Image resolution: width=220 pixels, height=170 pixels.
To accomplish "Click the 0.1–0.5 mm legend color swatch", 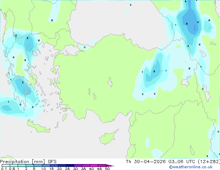I will click(x=6, y=165).
